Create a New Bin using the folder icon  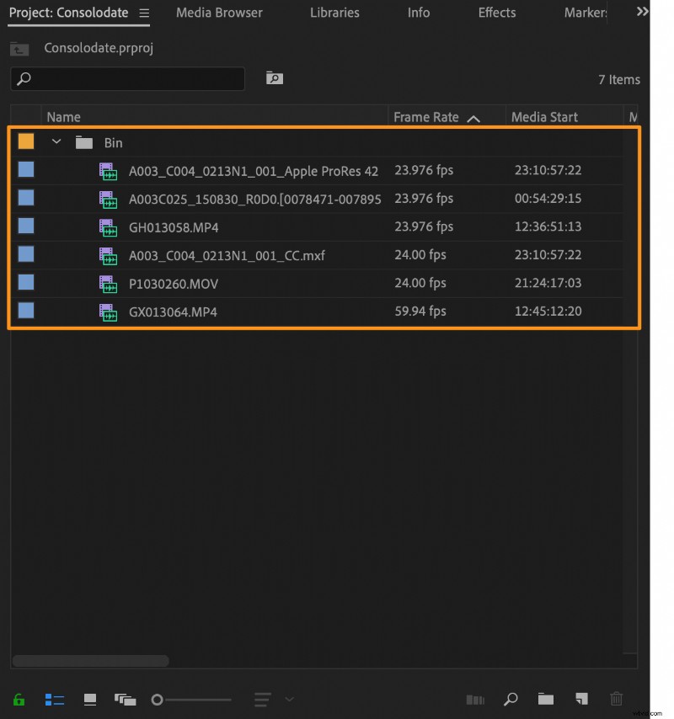point(545,700)
